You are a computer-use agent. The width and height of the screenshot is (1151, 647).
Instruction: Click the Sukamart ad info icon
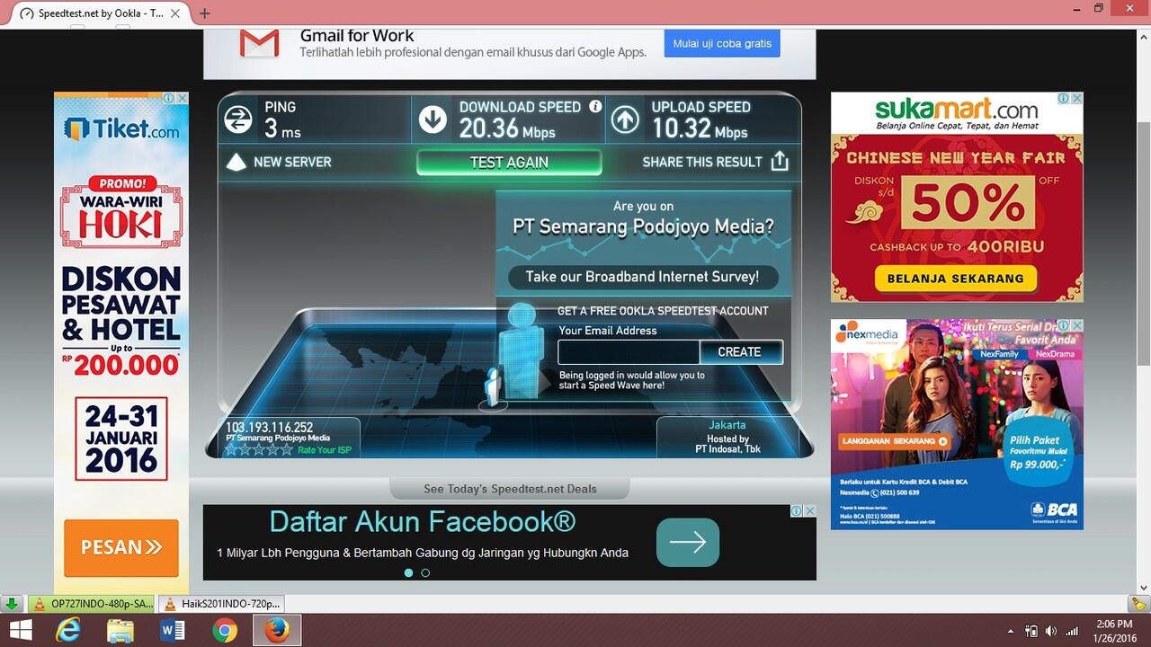(x=1063, y=98)
